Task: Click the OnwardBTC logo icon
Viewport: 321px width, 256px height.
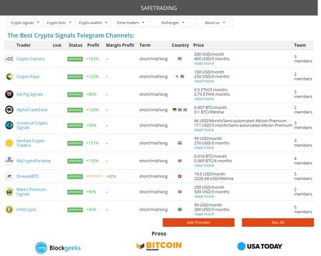Action: (9, 176)
